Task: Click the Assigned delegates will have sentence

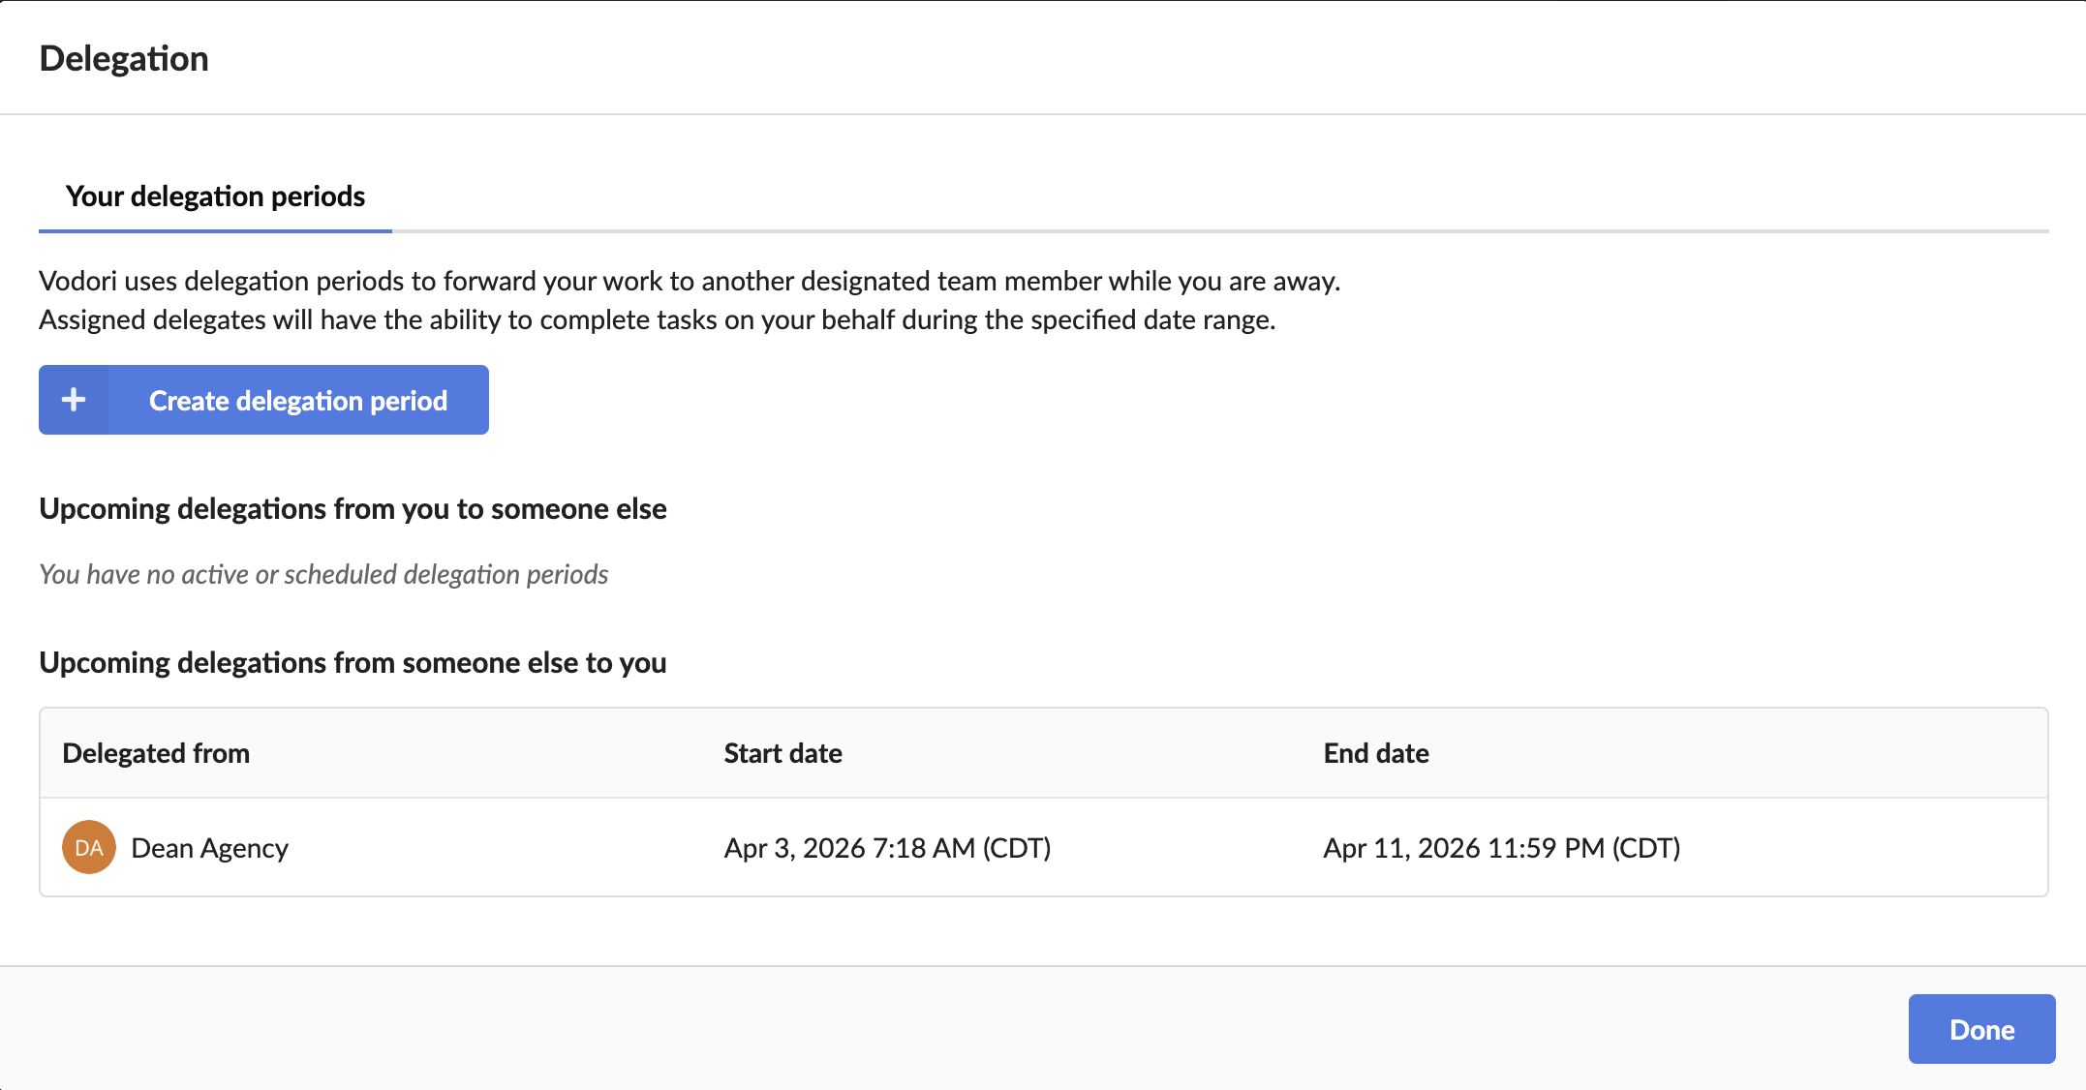Action: (658, 319)
